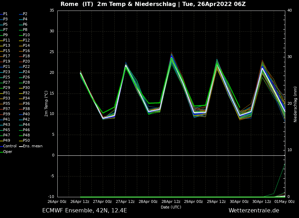This screenshot has width=299, height=218.
Task: Select legend entry P18
Action: click(25, 56)
